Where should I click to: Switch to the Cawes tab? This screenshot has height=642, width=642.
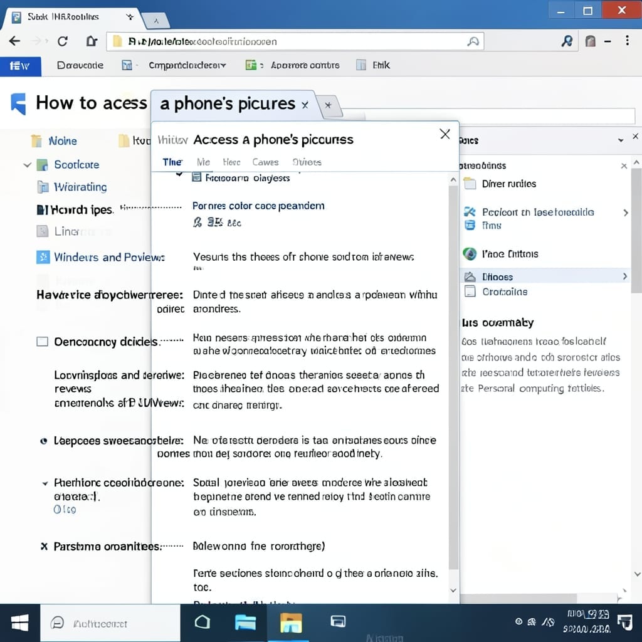coord(265,162)
